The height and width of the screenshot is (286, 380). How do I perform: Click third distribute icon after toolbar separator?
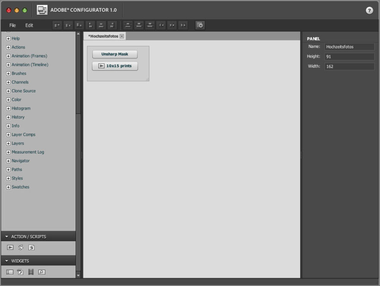point(150,25)
